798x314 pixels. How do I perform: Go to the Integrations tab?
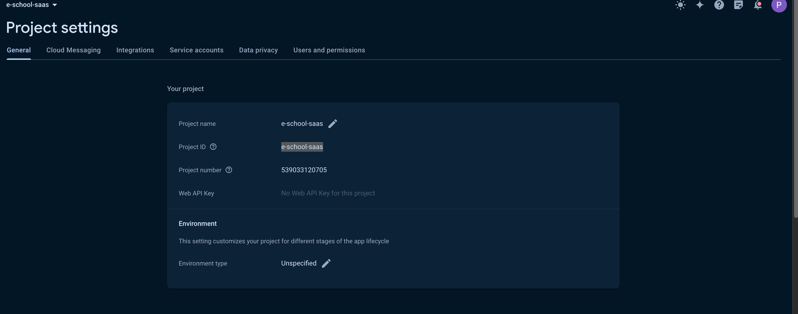pos(135,50)
